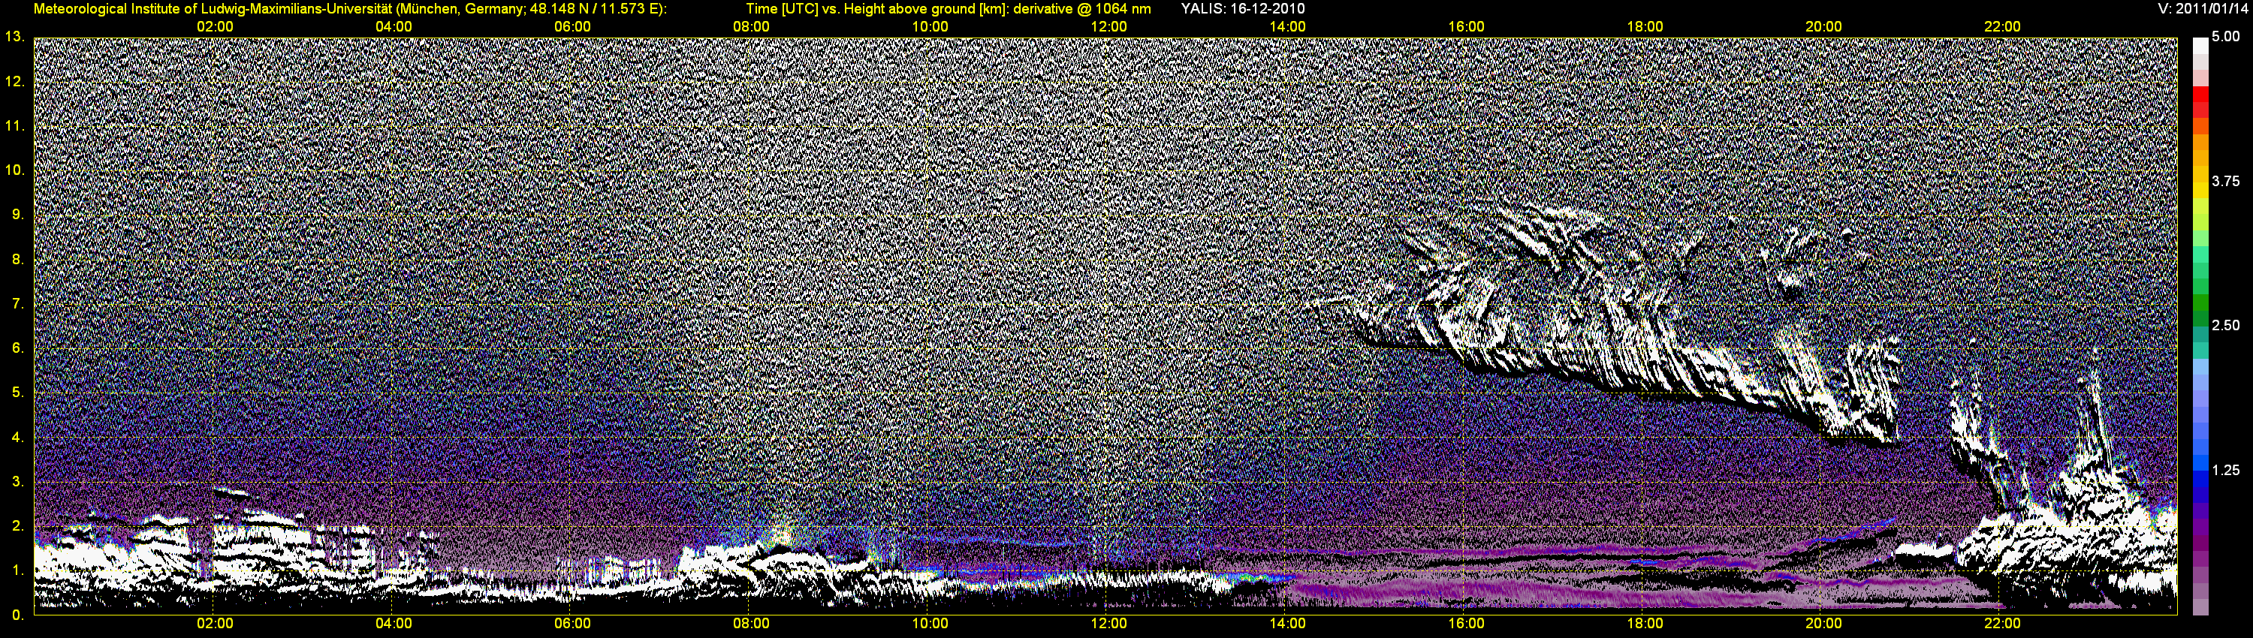Screen dimensions: 2253x638
Task: Click the 'YALIS: 16-12-2010' date label
Action: tap(1243, 9)
